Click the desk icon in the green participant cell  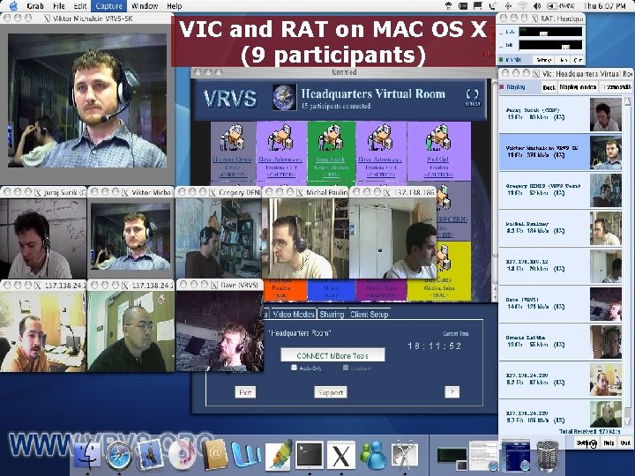[x=331, y=138]
